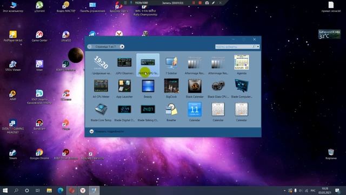This screenshot has width=346, height=195.
Task: Select the AIMP desktop shortcut
Action: coord(13,95)
